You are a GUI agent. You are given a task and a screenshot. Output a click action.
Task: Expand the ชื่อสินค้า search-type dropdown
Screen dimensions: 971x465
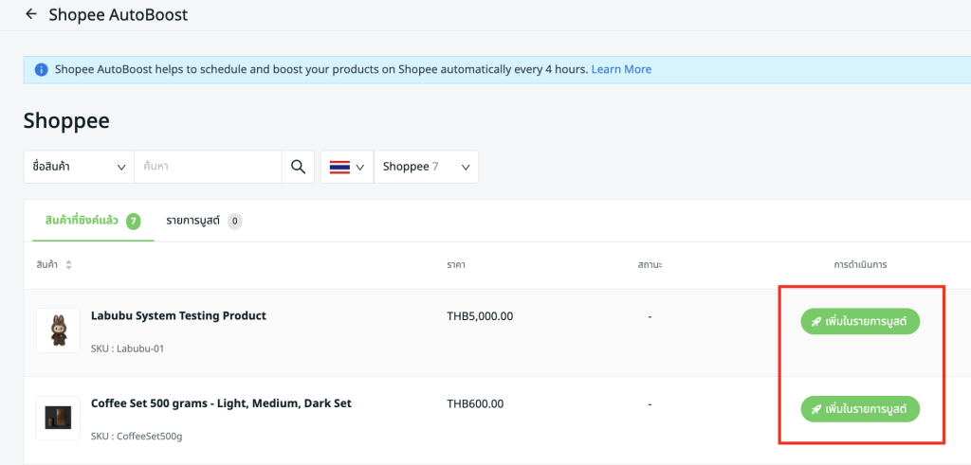[x=79, y=167]
